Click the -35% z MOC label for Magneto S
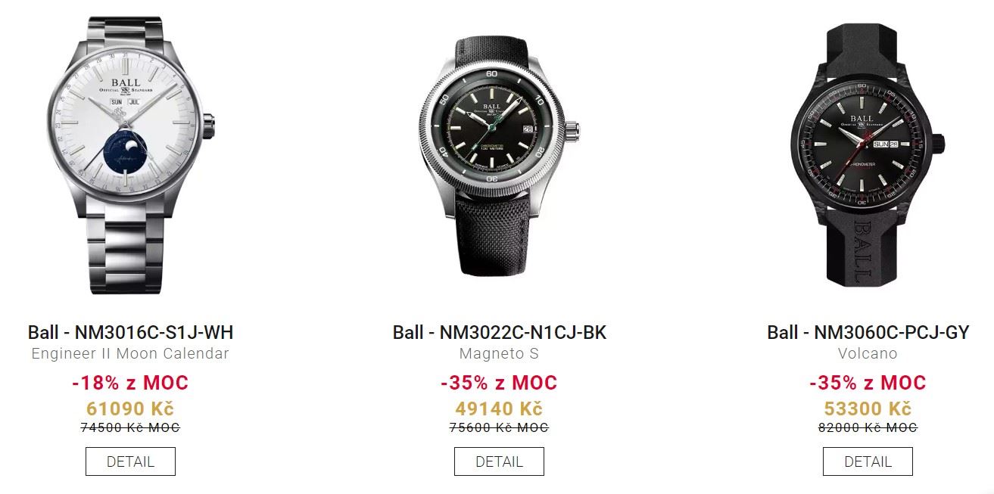The width and height of the screenshot is (994, 494). click(x=499, y=383)
